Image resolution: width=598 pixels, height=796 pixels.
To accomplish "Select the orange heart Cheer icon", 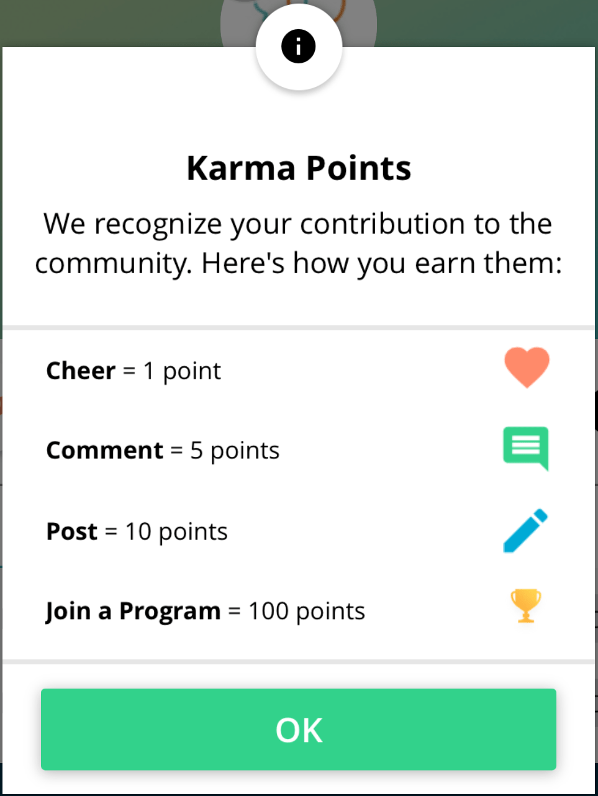I will [526, 368].
